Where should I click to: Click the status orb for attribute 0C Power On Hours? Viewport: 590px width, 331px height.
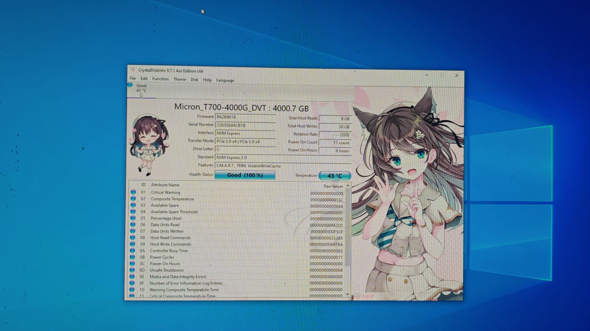[132, 263]
